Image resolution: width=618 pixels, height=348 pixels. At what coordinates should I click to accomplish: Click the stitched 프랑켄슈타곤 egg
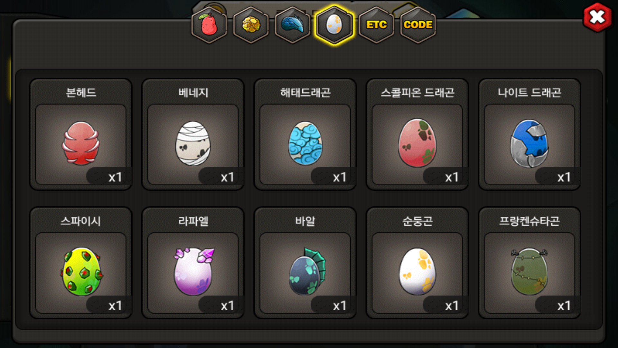point(529,271)
